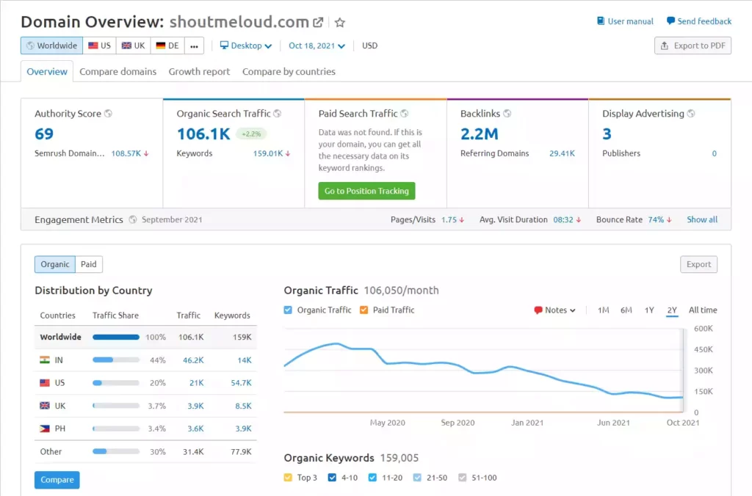The width and height of the screenshot is (752, 496).
Task: Click the Authority Score info icon
Action: click(108, 113)
